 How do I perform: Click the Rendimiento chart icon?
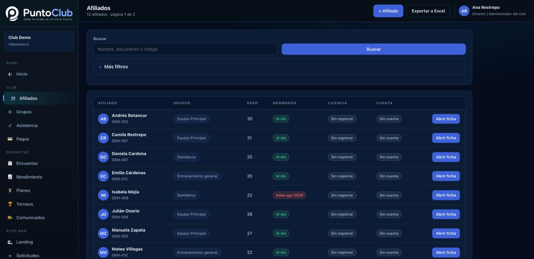coord(10,177)
